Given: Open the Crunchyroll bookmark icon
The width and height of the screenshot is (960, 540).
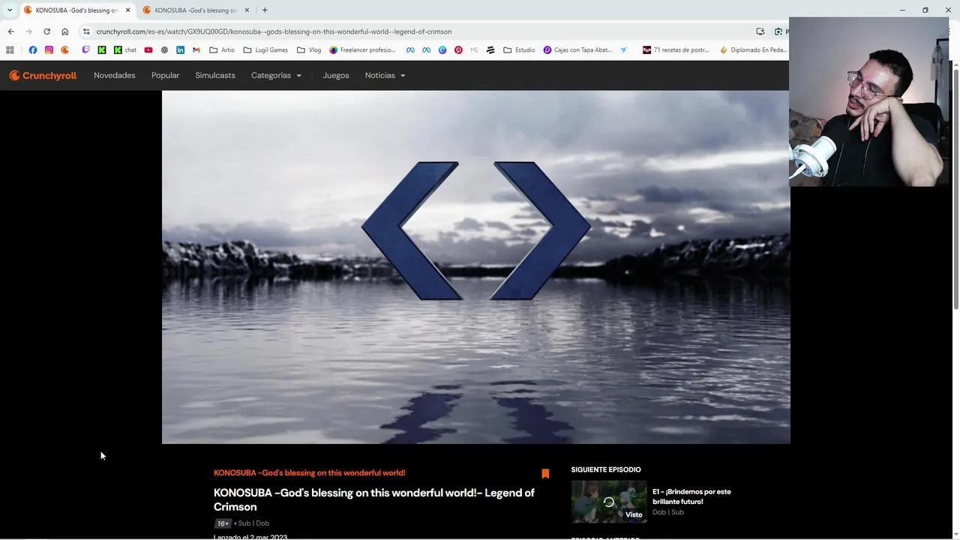Looking at the screenshot, I should point(65,50).
